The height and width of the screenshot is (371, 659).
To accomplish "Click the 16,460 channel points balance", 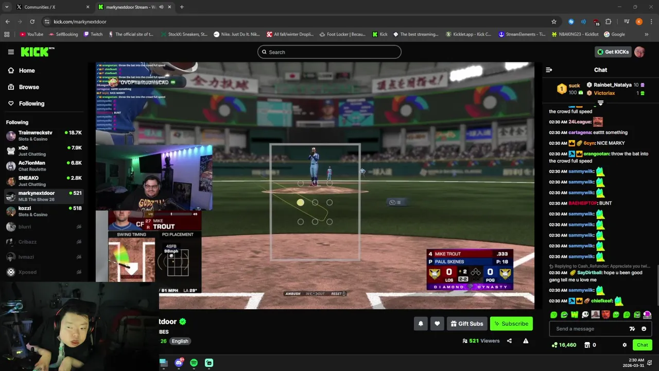I will pyautogui.click(x=564, y=345).
